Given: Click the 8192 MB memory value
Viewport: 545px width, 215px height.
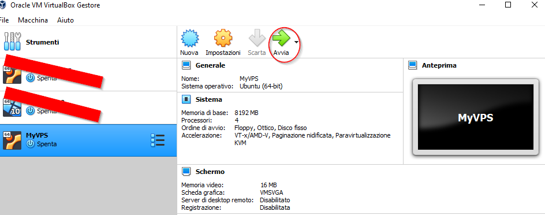Looking at the screenshot, I should (x=247, y=113).
